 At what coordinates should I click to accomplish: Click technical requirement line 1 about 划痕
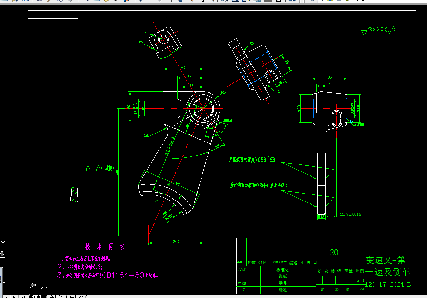pos(84,259)
